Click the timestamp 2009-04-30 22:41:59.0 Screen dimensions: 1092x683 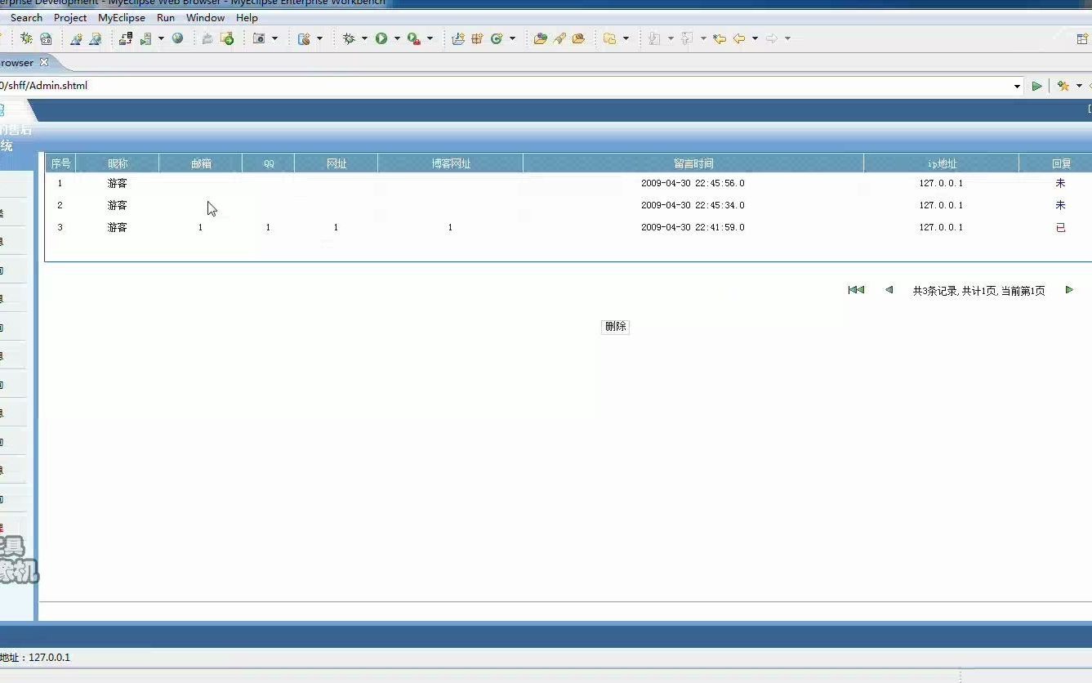click(693, 227)
